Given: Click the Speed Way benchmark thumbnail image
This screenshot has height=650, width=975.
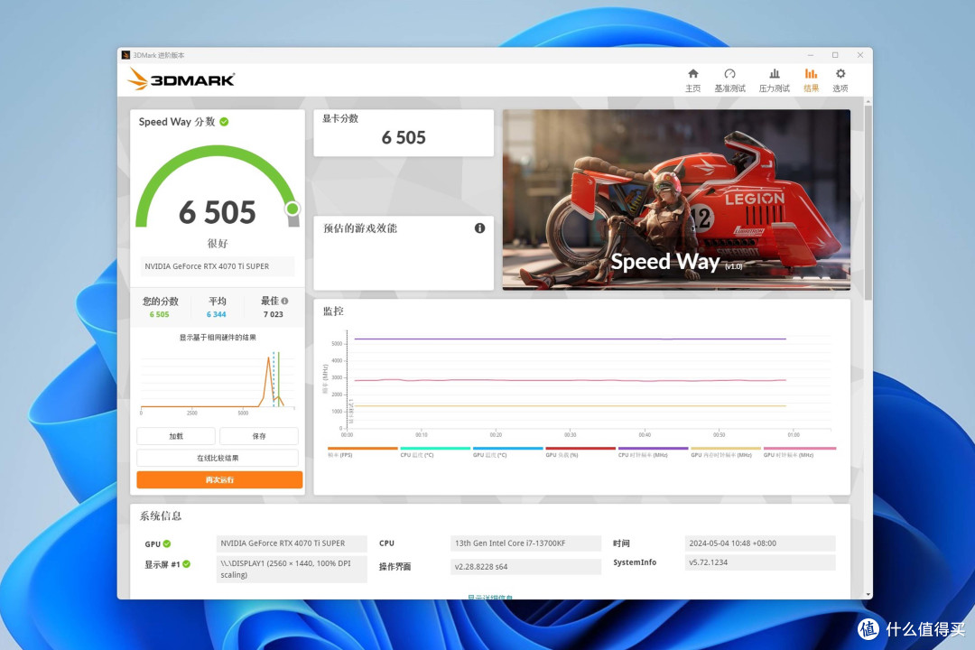Looking at the screenshot, I should [676, 200].
